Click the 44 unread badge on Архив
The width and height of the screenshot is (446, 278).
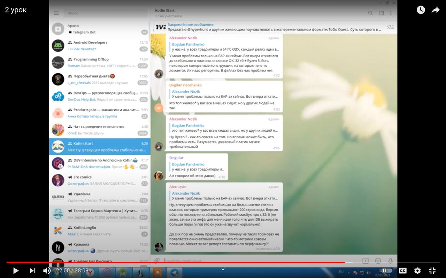[x=144, y=32]
